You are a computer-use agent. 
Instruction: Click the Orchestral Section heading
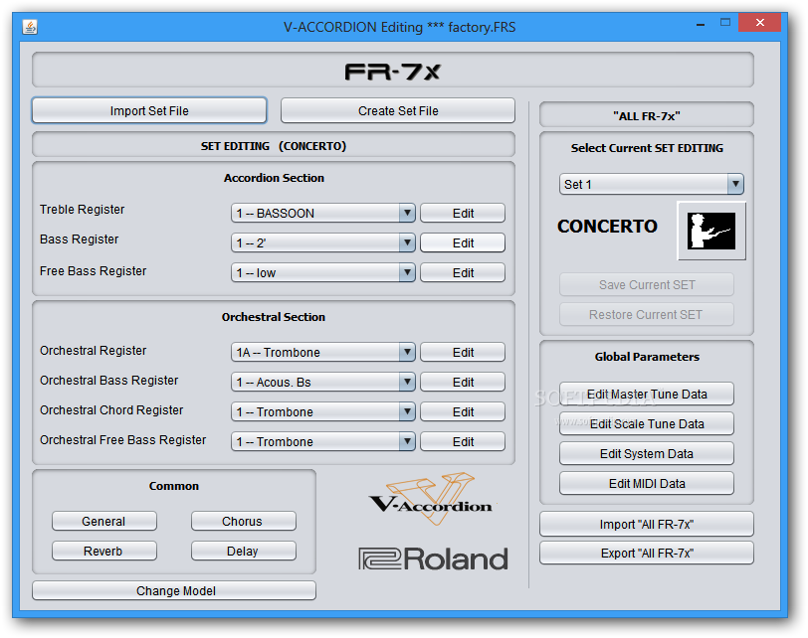click(274, 317)
